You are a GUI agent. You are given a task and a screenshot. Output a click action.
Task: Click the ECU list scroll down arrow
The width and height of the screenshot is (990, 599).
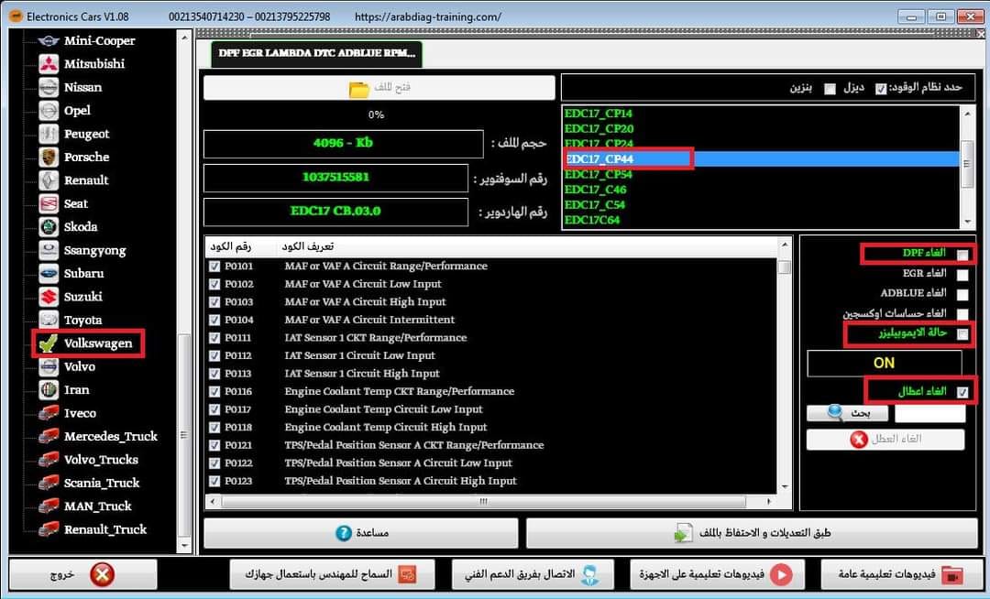point(967,222)
